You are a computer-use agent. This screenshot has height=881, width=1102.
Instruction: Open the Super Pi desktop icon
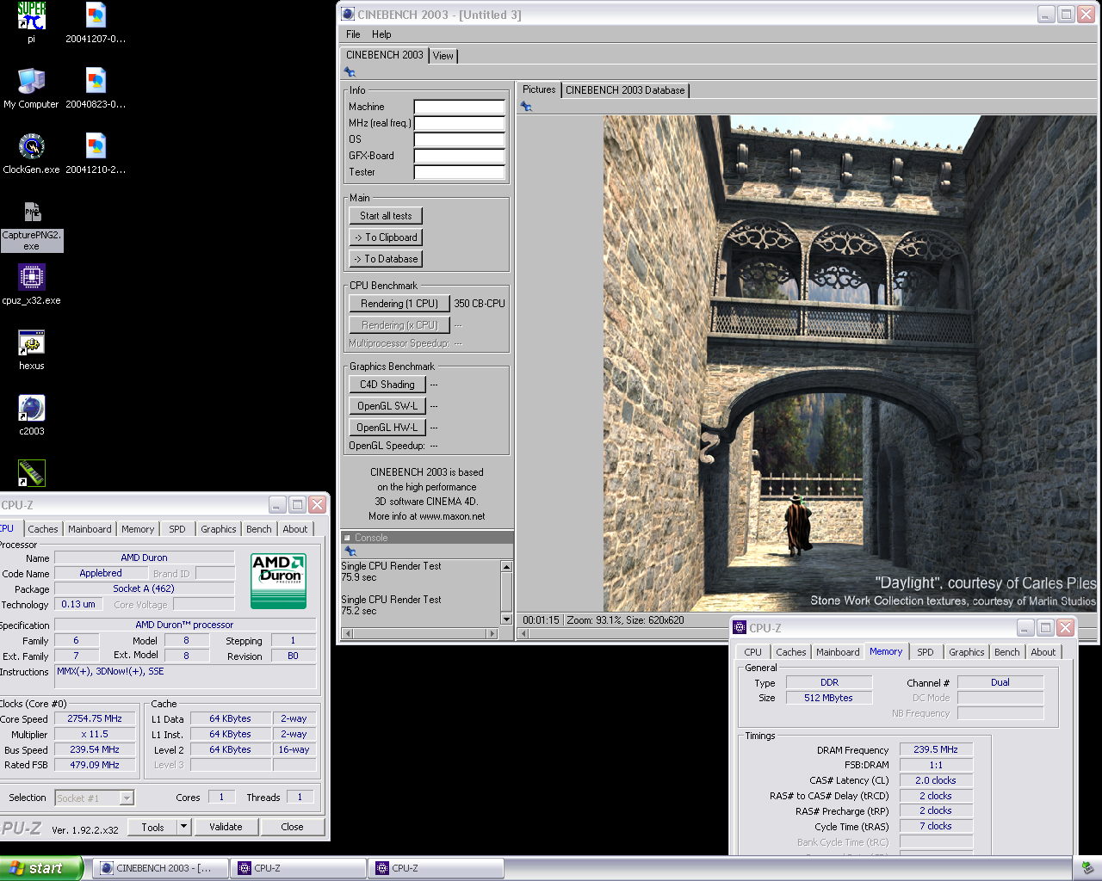point(32,17)
